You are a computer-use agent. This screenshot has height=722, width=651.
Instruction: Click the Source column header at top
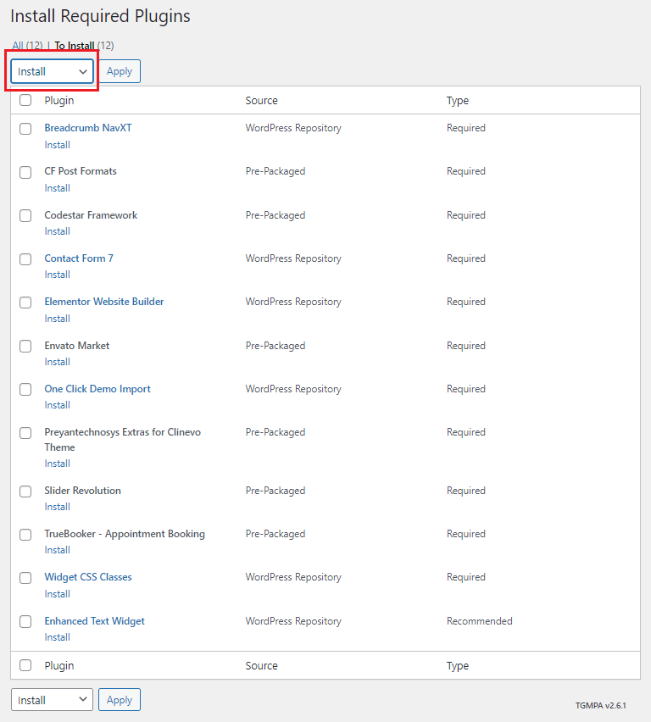pos(261,100)
